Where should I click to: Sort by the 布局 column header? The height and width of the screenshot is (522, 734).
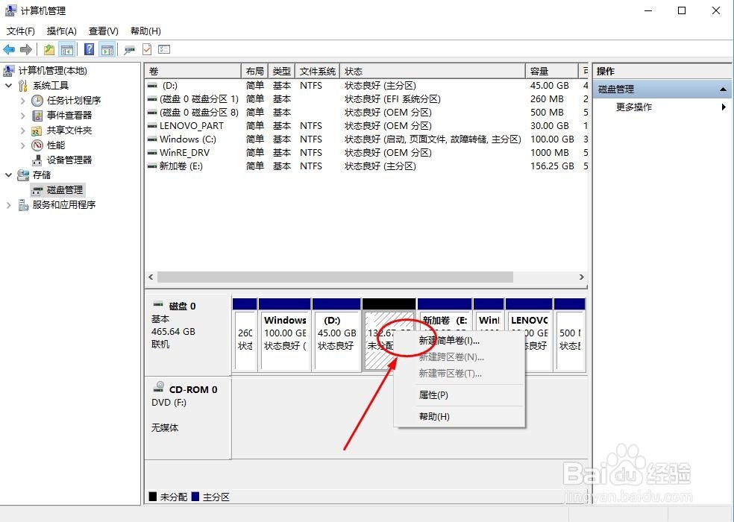[x=254, y=71]
